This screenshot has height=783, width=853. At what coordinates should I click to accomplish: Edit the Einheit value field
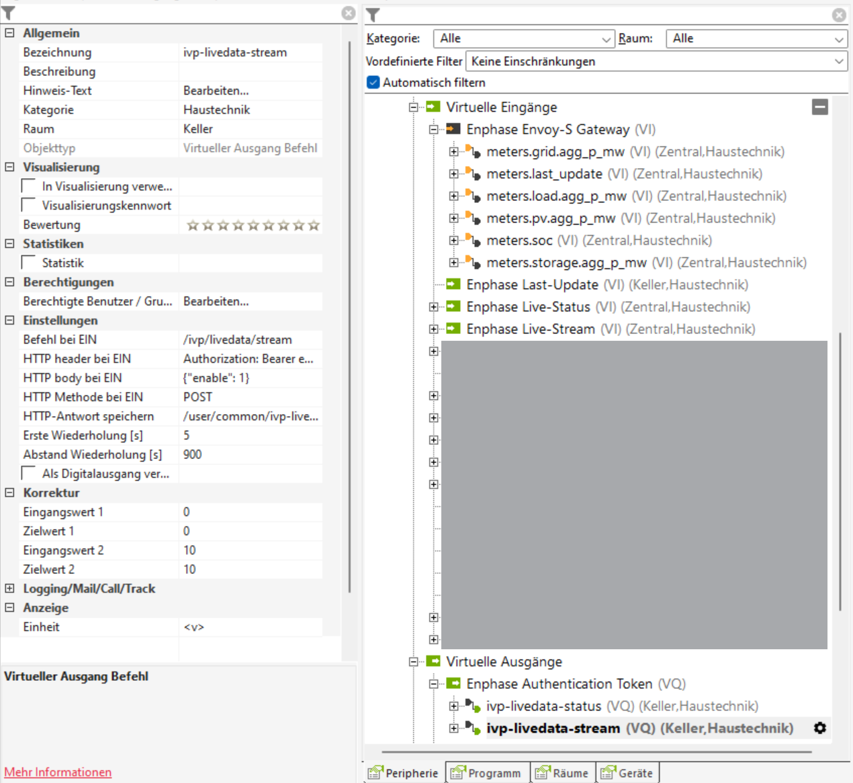251,626
